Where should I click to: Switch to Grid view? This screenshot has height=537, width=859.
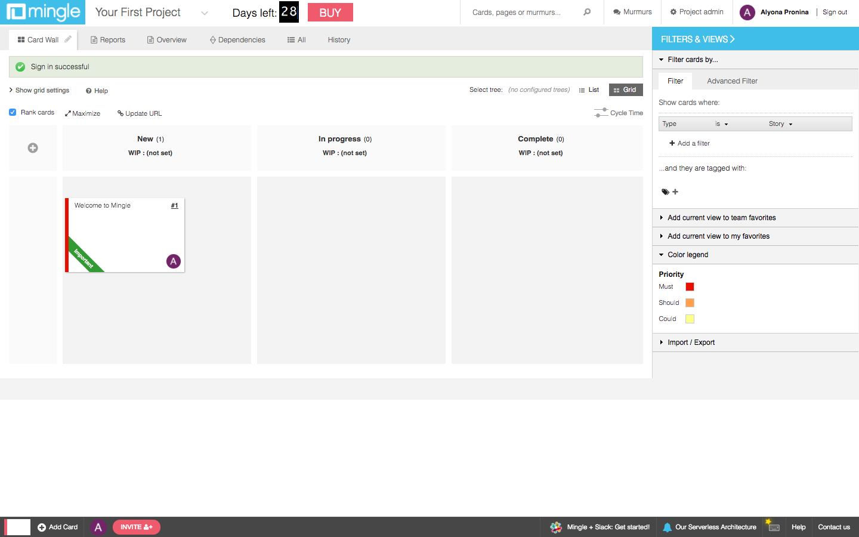tap(626, 89)
